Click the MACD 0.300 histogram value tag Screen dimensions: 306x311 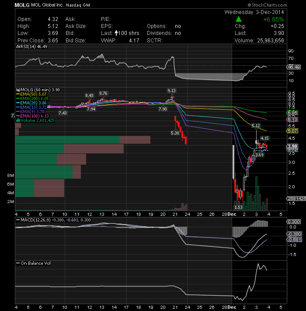tap(294, 221)
